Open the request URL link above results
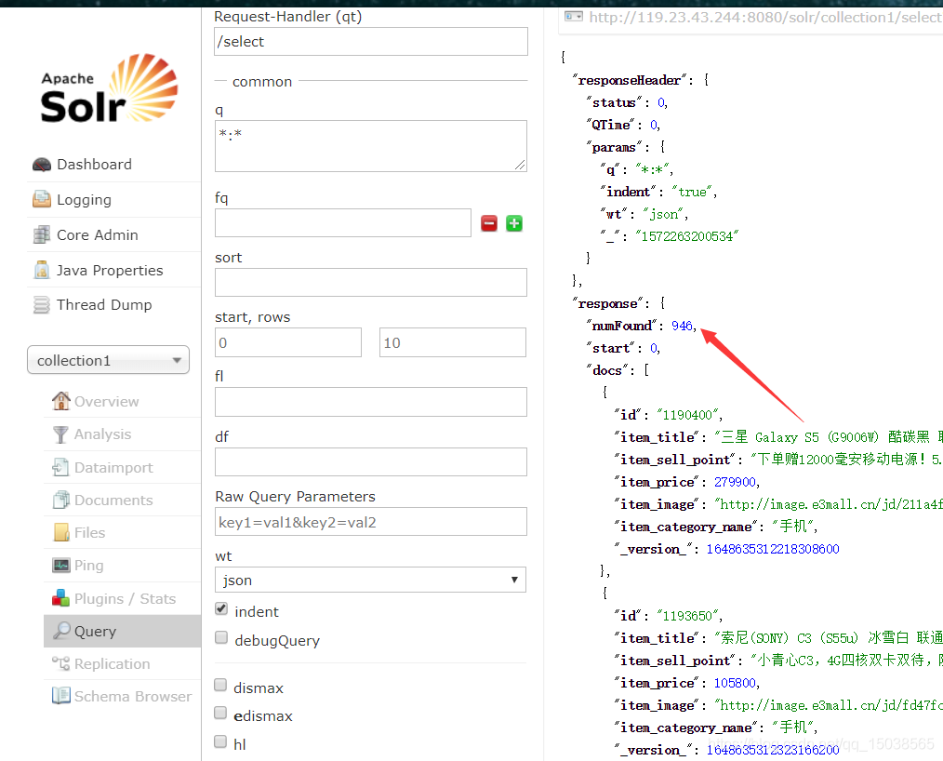Image resolution: width=943 pixels, height=761 pixels. pyautogui.click(x=763, y=17)
